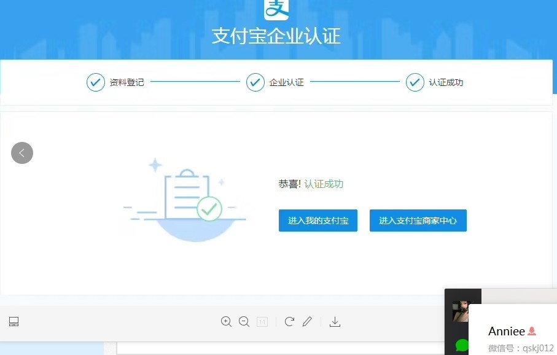Click the contact avatar in WeChat popup

(461, 311)
